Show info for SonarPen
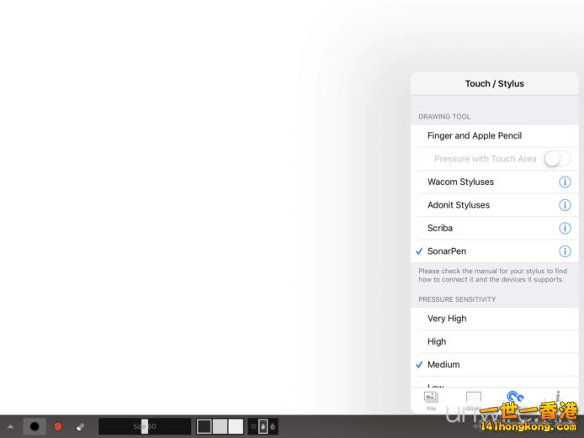This screenshot has width=584, height=438. click(565, 251)
